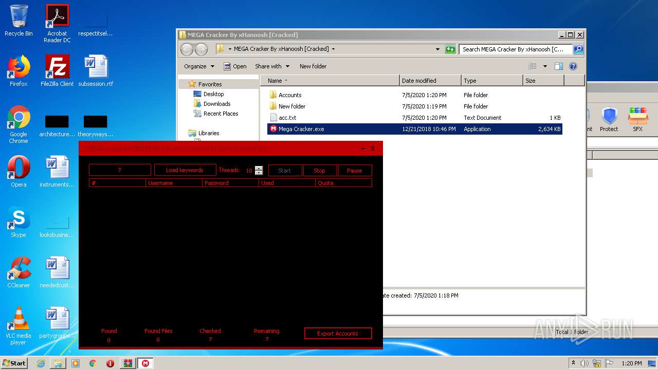Image resolution: width=658 pixels, height=370 pixels.
Task: Open the Skype desktop shortcut
Action: click(19, 222)
